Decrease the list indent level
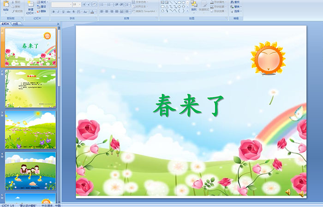Screen dimensions: 323x207 (117, 5)
